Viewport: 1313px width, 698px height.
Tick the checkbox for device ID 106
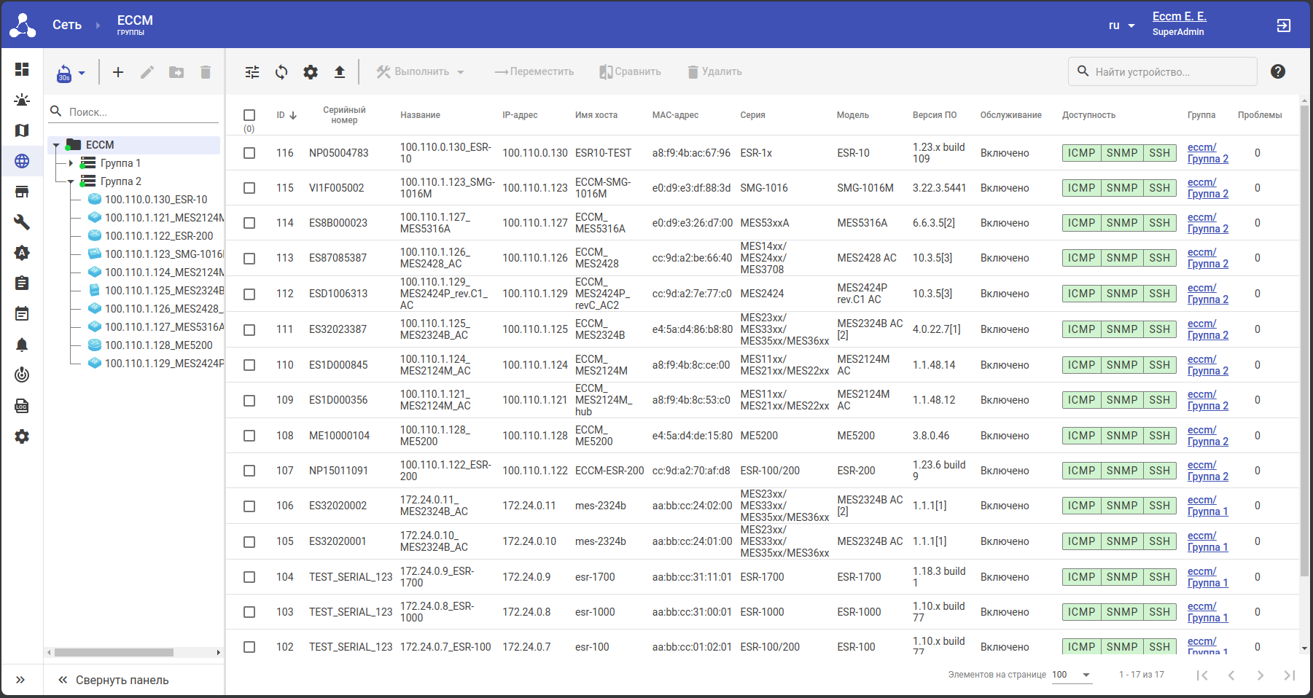tap(249, 506)
